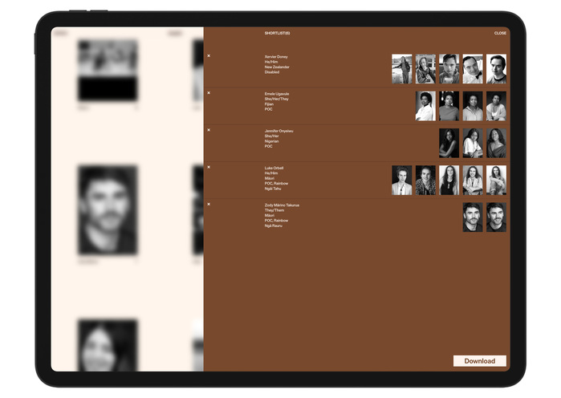Image resolution: width=561 pixels, height=398 pixels.
Task: Open the middle photo in Jennifer Onyeiwu's row
Action: 473,143
